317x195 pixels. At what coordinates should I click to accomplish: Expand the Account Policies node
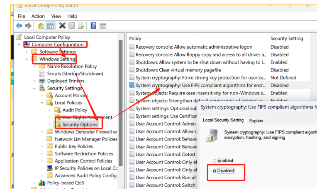point(42,95)
